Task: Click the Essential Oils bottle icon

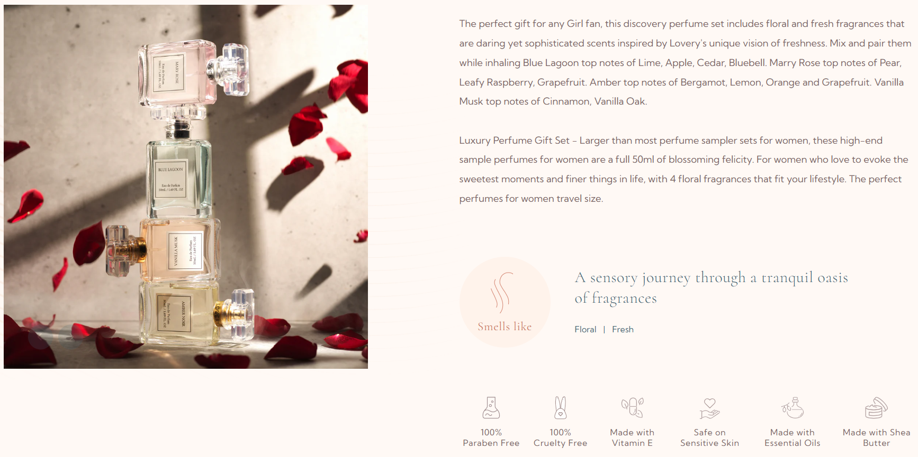Action: click(793, 408)
